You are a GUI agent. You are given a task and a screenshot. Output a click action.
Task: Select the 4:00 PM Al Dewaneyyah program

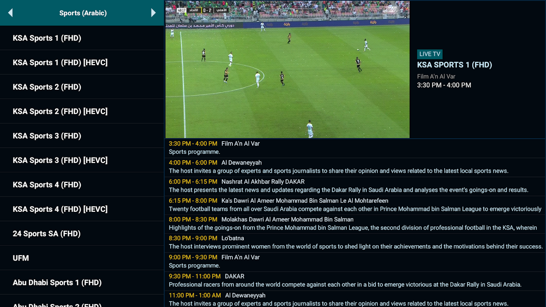point(355,167)
